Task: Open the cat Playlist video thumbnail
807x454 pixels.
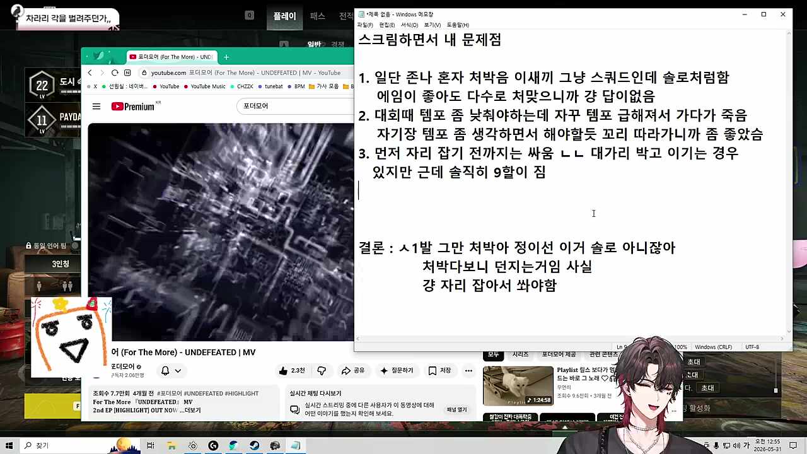Action: pos(518,386)
